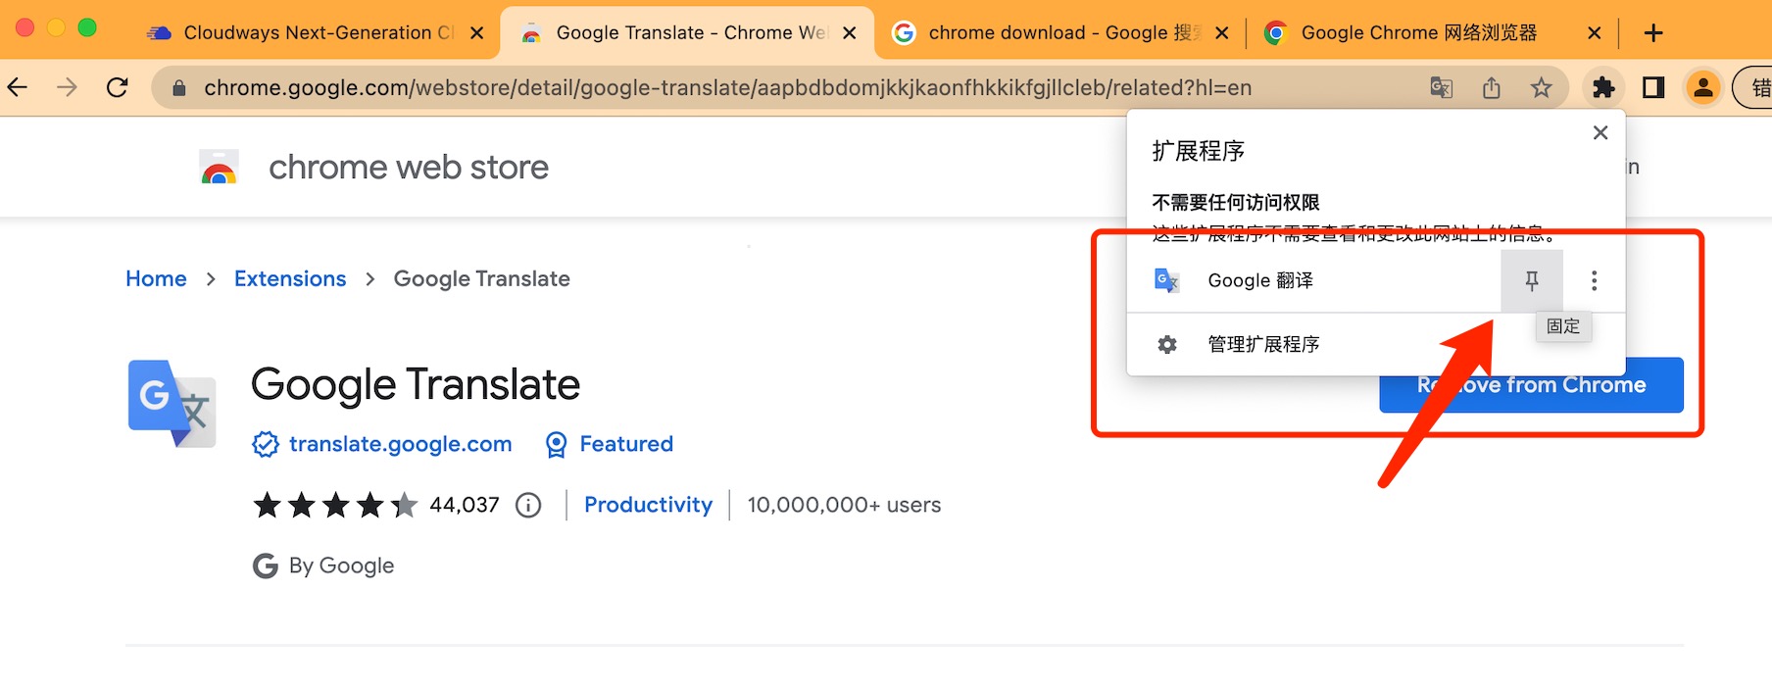Pin the Google 翻译 extension to toolbar

(x=1531, y=281)
